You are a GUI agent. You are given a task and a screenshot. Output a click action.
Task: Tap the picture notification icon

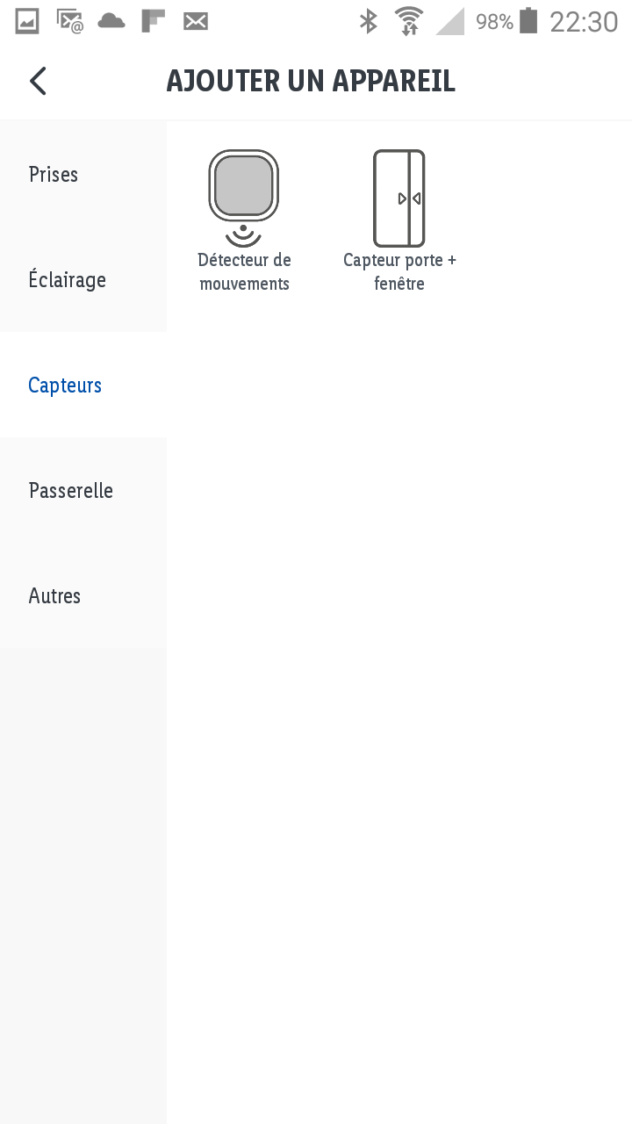pos(27,21)
